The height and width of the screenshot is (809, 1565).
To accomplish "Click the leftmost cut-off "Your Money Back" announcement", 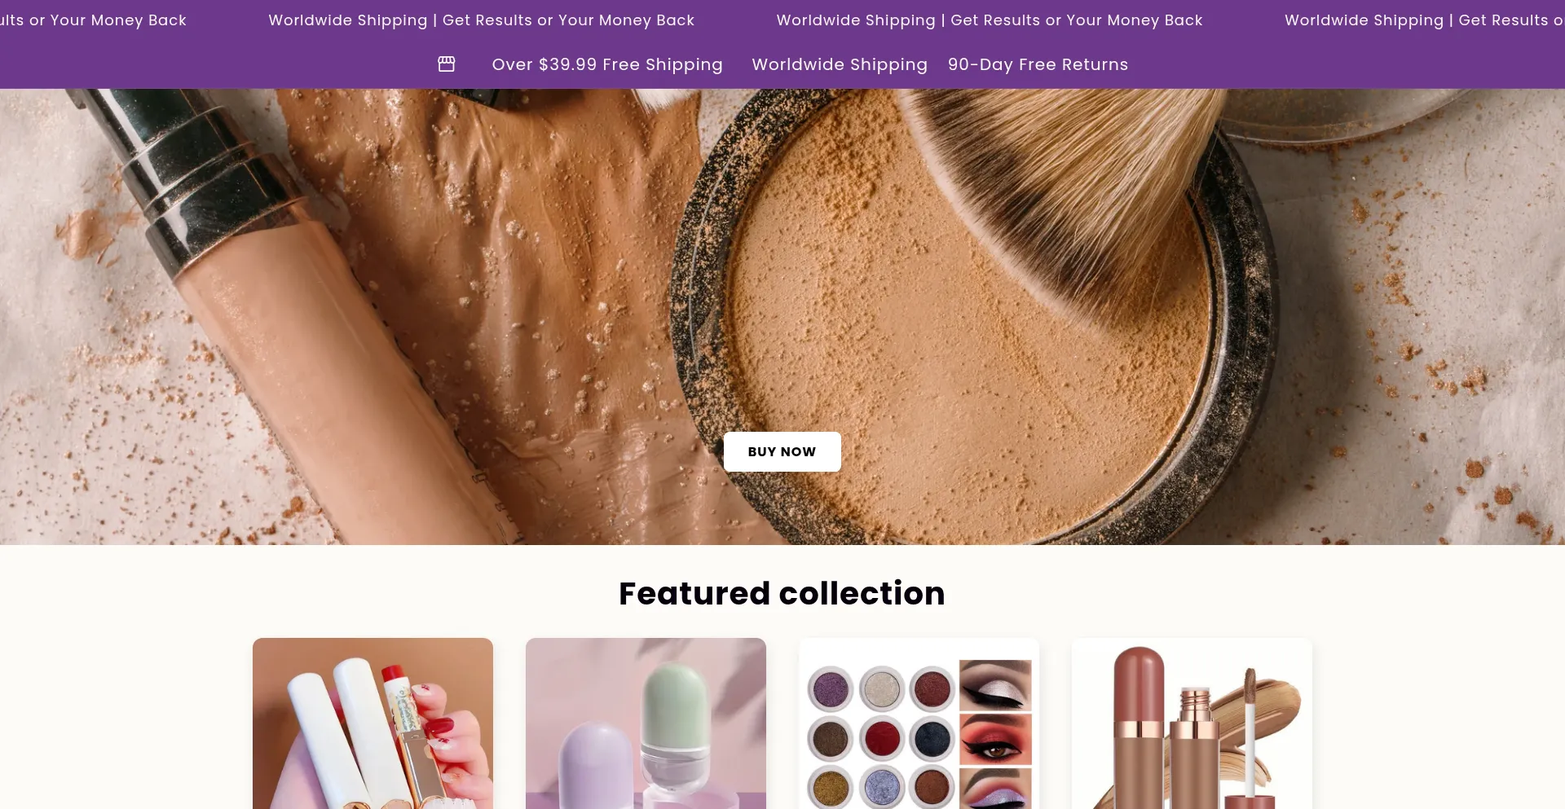I will pyautogui.click(x=118, y=20).
